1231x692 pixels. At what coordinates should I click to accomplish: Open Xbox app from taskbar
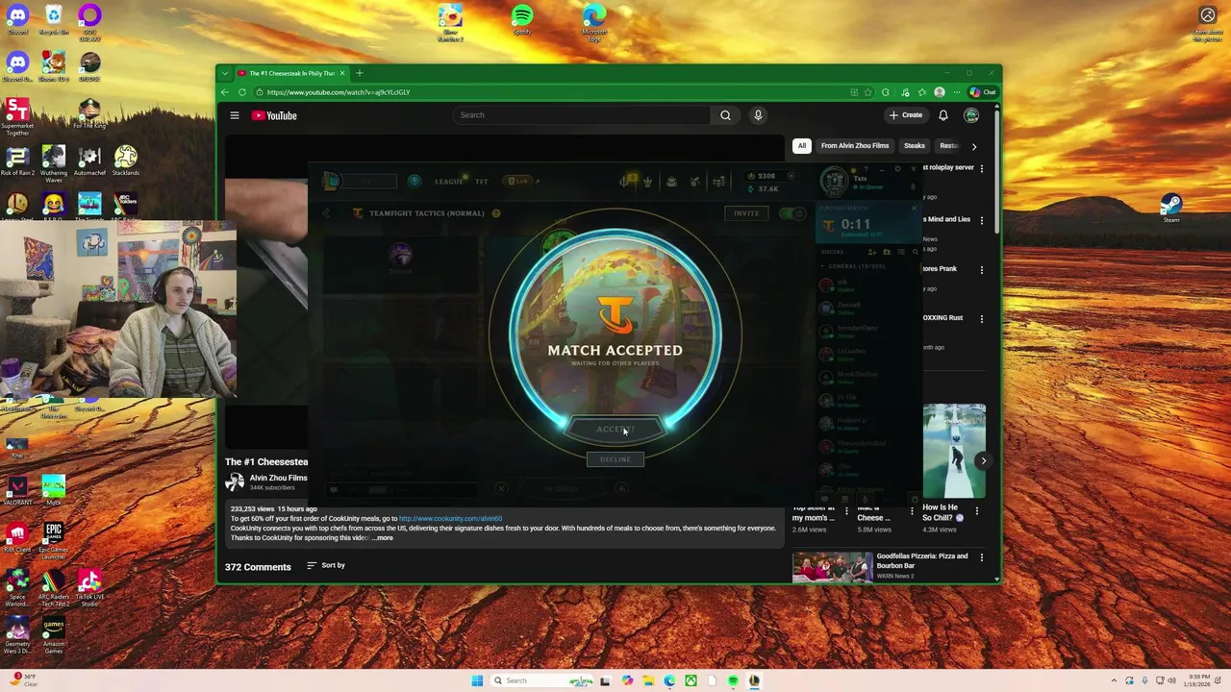pyautogui.click(x=691, y=680)
